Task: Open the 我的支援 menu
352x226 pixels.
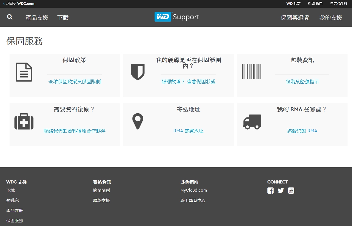Action: coord(331,18)
